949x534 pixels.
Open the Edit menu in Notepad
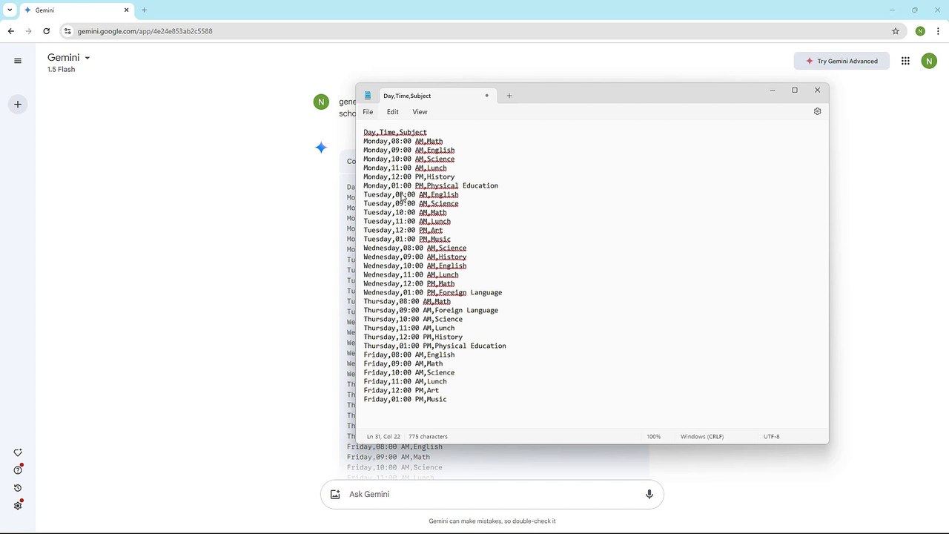(392, 112)
